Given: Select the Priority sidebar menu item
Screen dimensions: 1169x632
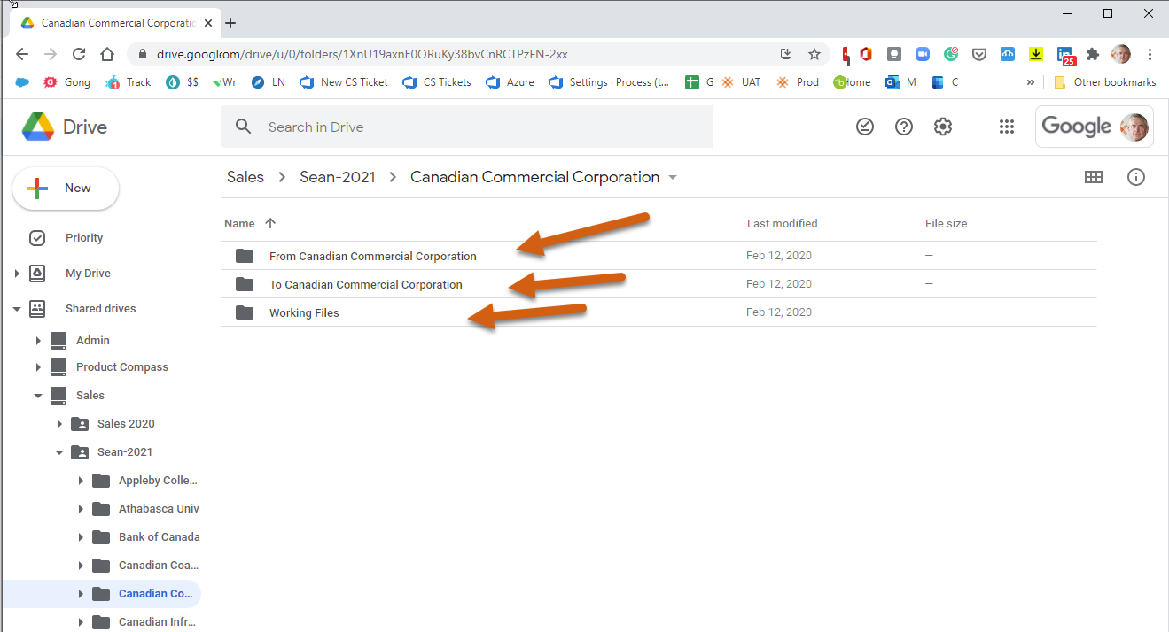Looking at the screenshot, I should tap(84, 237).
